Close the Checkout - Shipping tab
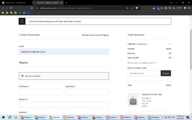The image size is (192, 120). [x=61, y=3]
